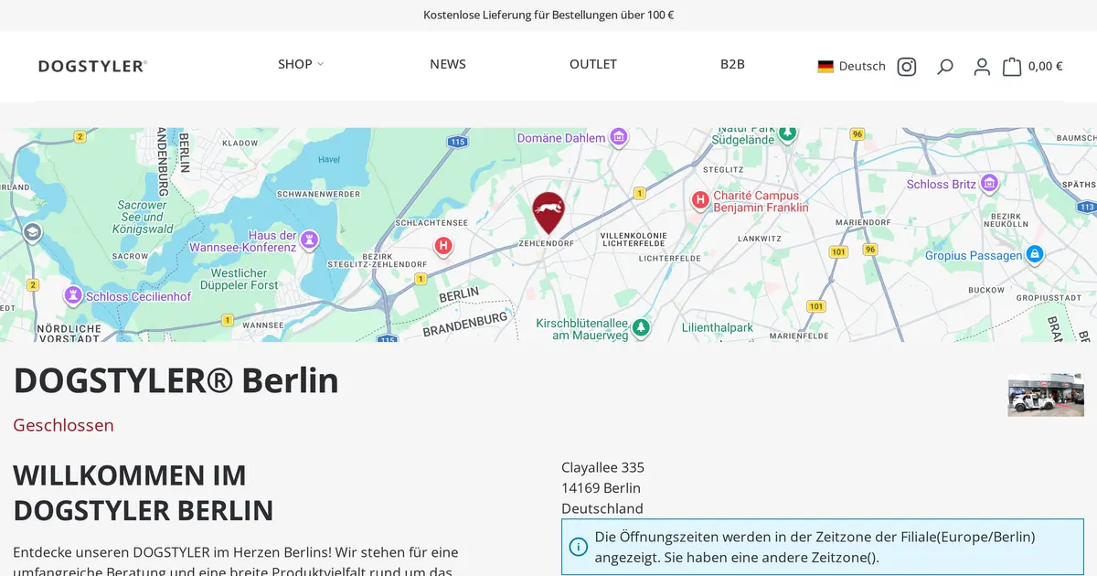The width and height of the screenshot is (1097, 576).
Task: Click the graduation cap marker on map
Action: (x=33, y=232)
